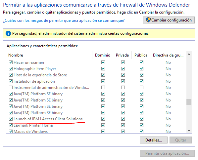Enable Instrumental de administración de Windows checkbox
This screenshot has height=160, width=198.
pos(11,87)
